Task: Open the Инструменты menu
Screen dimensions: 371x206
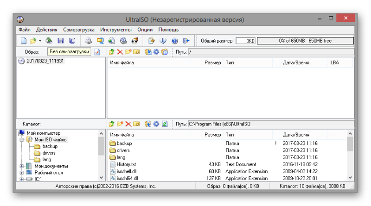Action: (x=115, y=30)
